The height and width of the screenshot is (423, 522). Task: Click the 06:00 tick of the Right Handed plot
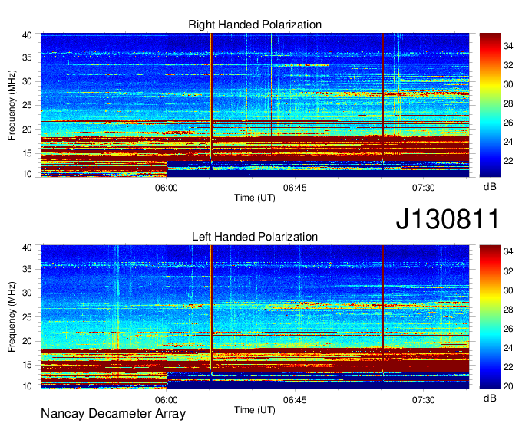tap(166, 188)
